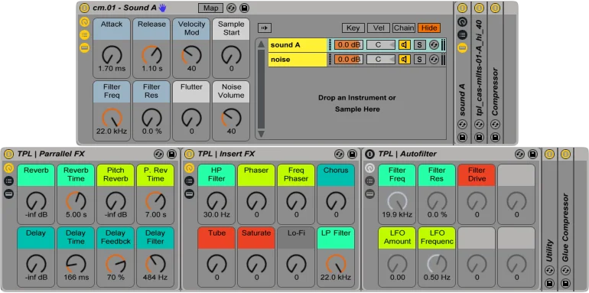Click save icon on collapsed tpl_cas-mllts device
Screen dimensions: 589x293
(x=479, y=137)
